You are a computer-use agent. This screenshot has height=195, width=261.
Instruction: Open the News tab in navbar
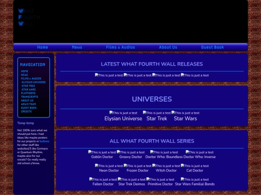point(77,47)
